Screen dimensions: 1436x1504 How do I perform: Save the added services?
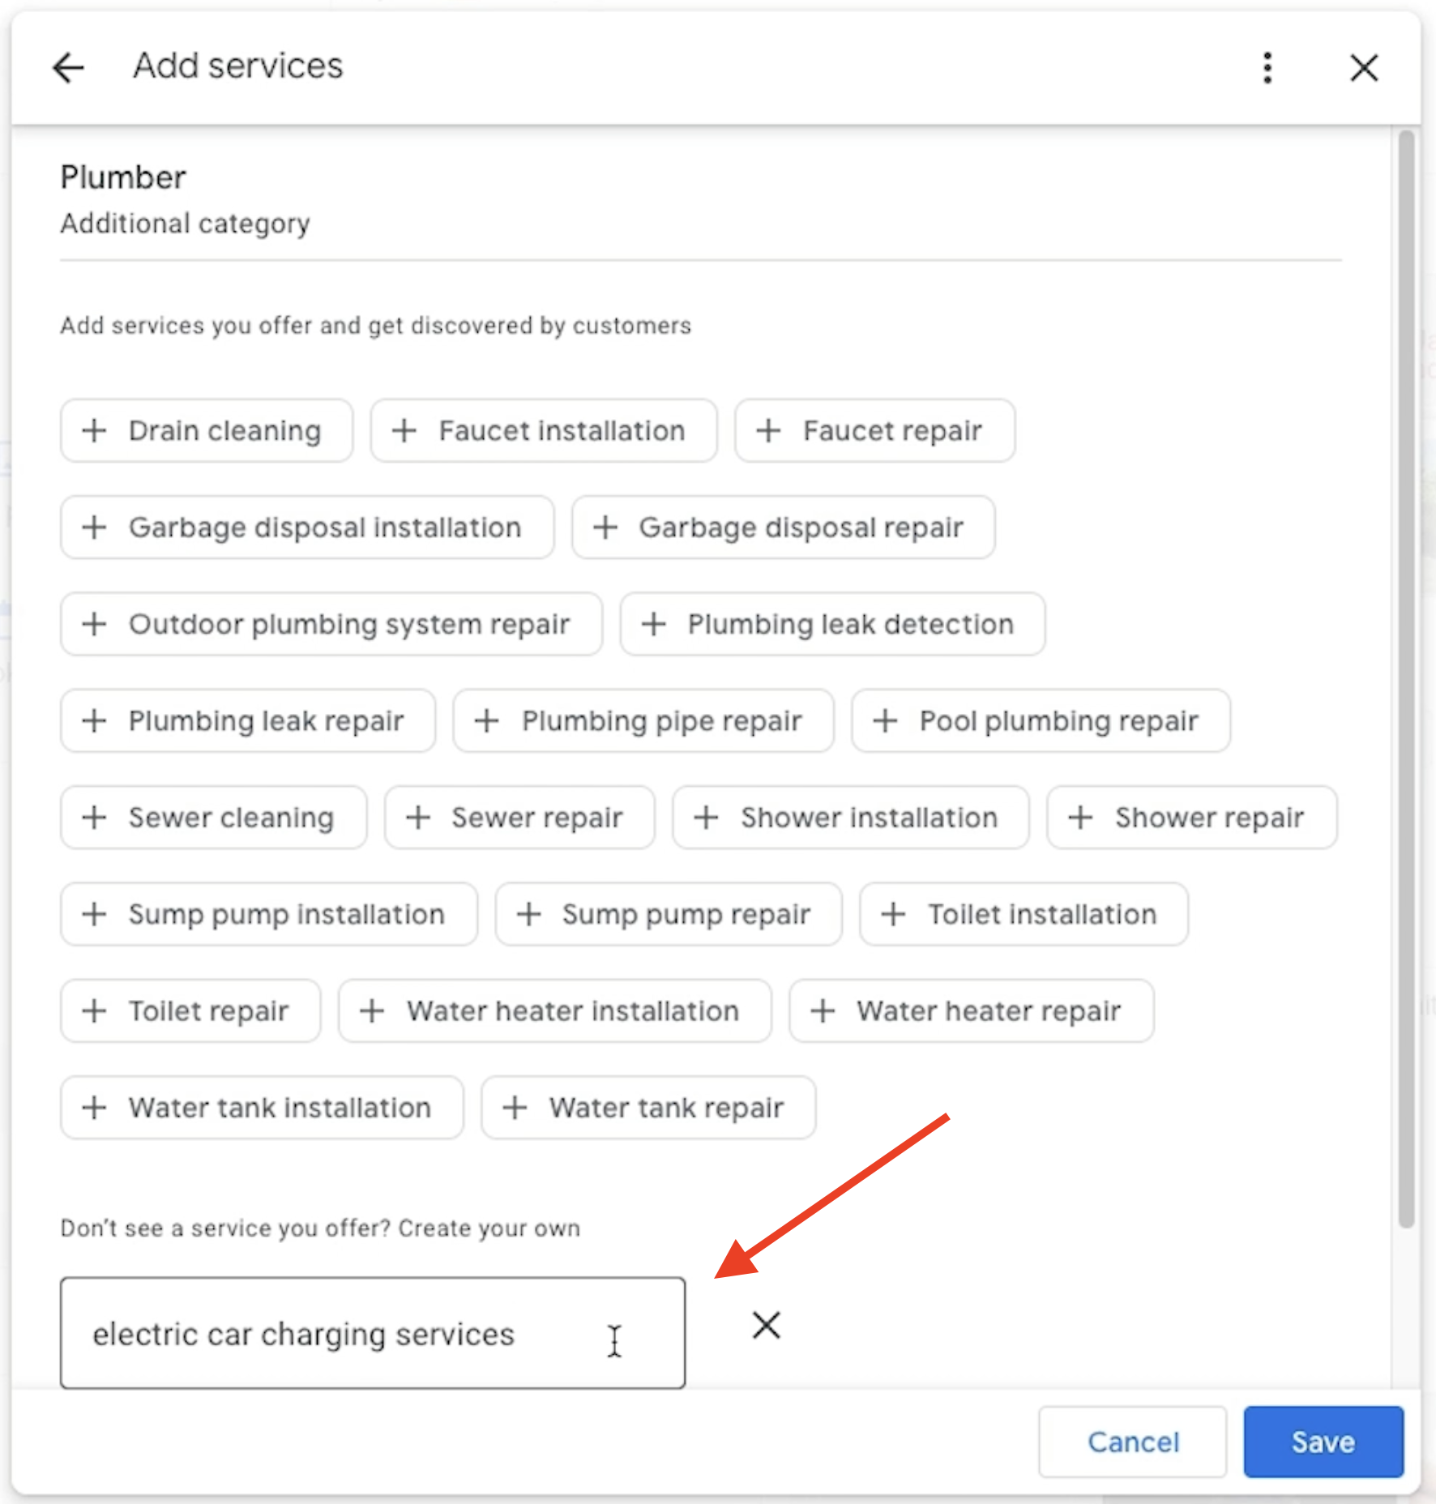(1323, 1442)
